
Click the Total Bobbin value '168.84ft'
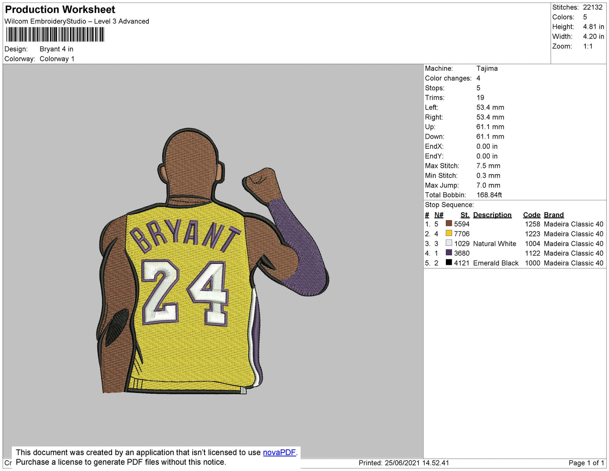tap(489, 195)
